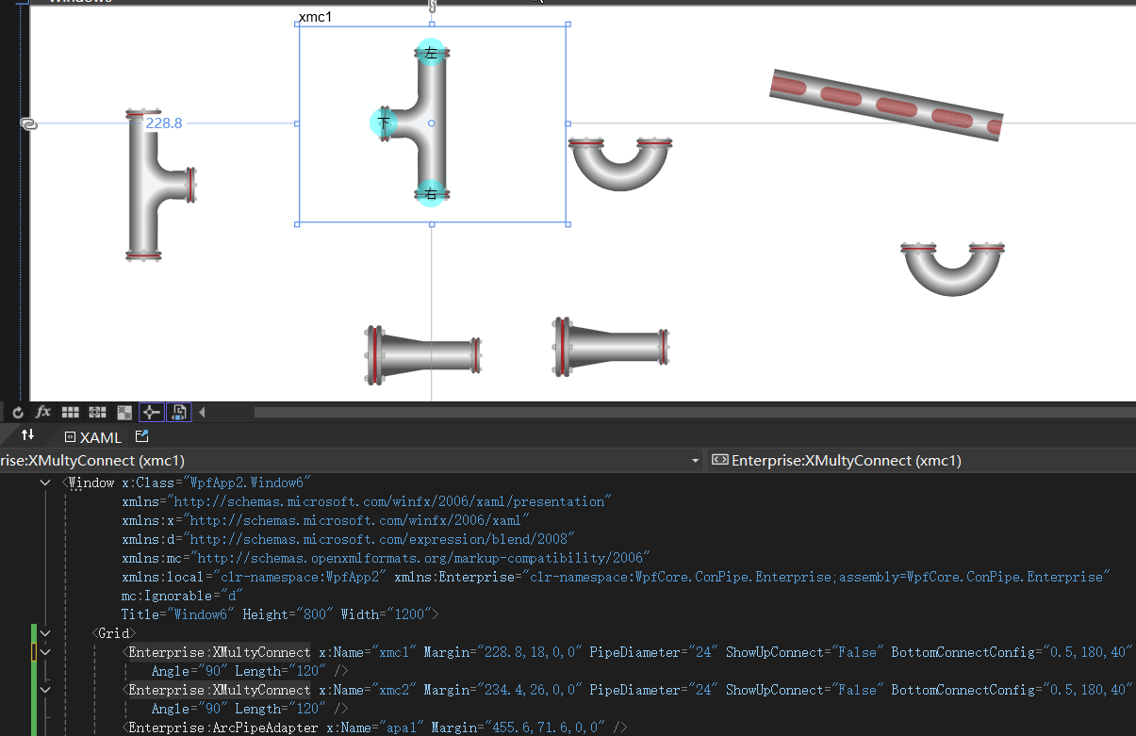1136x736 pixels.
Task: Click the xmlns:Enterprise namespace declaration
Action: tap(752, 577)
